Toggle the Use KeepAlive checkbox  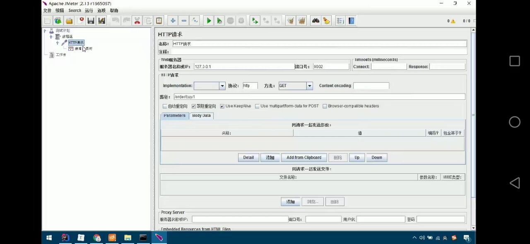tap(222, 106)
